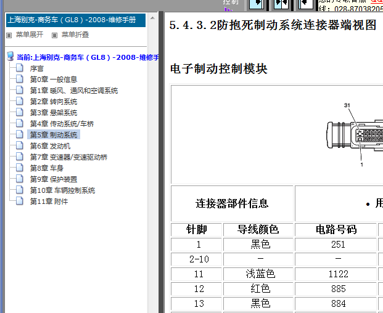Collapse all menus via 菜单折叠 link

click(75, 35)
